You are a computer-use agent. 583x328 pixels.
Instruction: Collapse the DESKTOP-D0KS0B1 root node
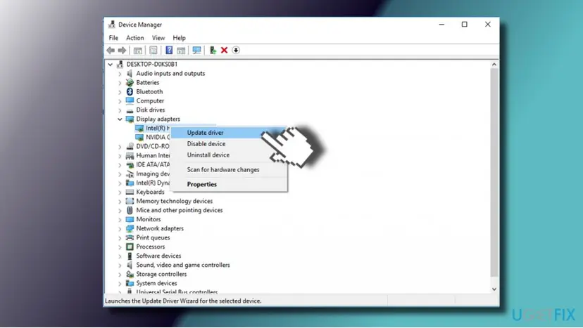tap(110, 64)
